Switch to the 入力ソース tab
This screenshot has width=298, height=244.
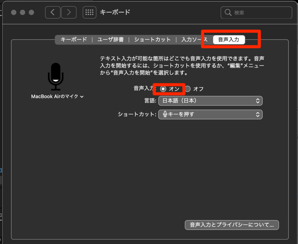pyautogui.click(x=194, y=40)
